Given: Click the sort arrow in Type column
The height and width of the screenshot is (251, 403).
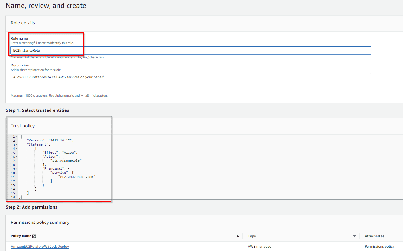Looking at the screenshot, I should click(354, 236).
